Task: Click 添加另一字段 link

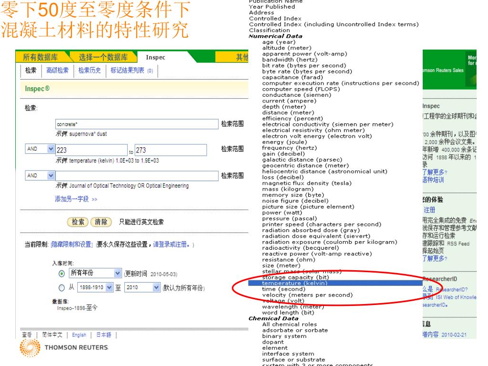Action: pos(76,199)
